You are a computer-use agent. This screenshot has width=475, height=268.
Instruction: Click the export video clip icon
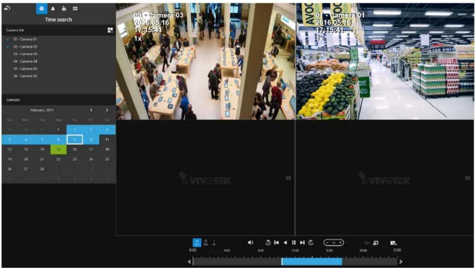click(393, 243)
